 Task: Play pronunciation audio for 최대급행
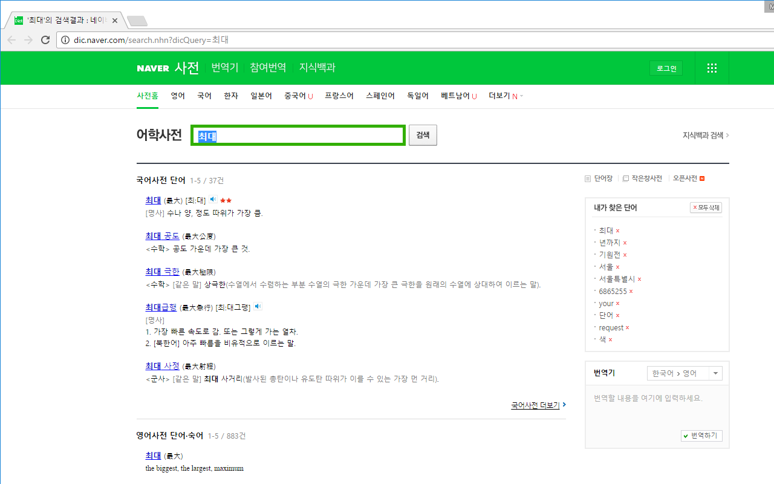click(x=258, y=307)
